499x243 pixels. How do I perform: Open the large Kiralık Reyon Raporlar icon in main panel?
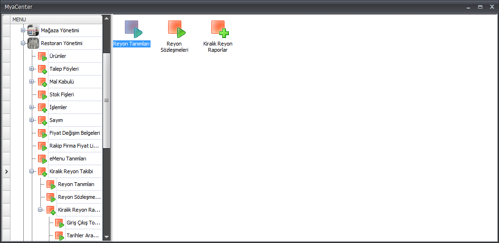coord(220,29)
